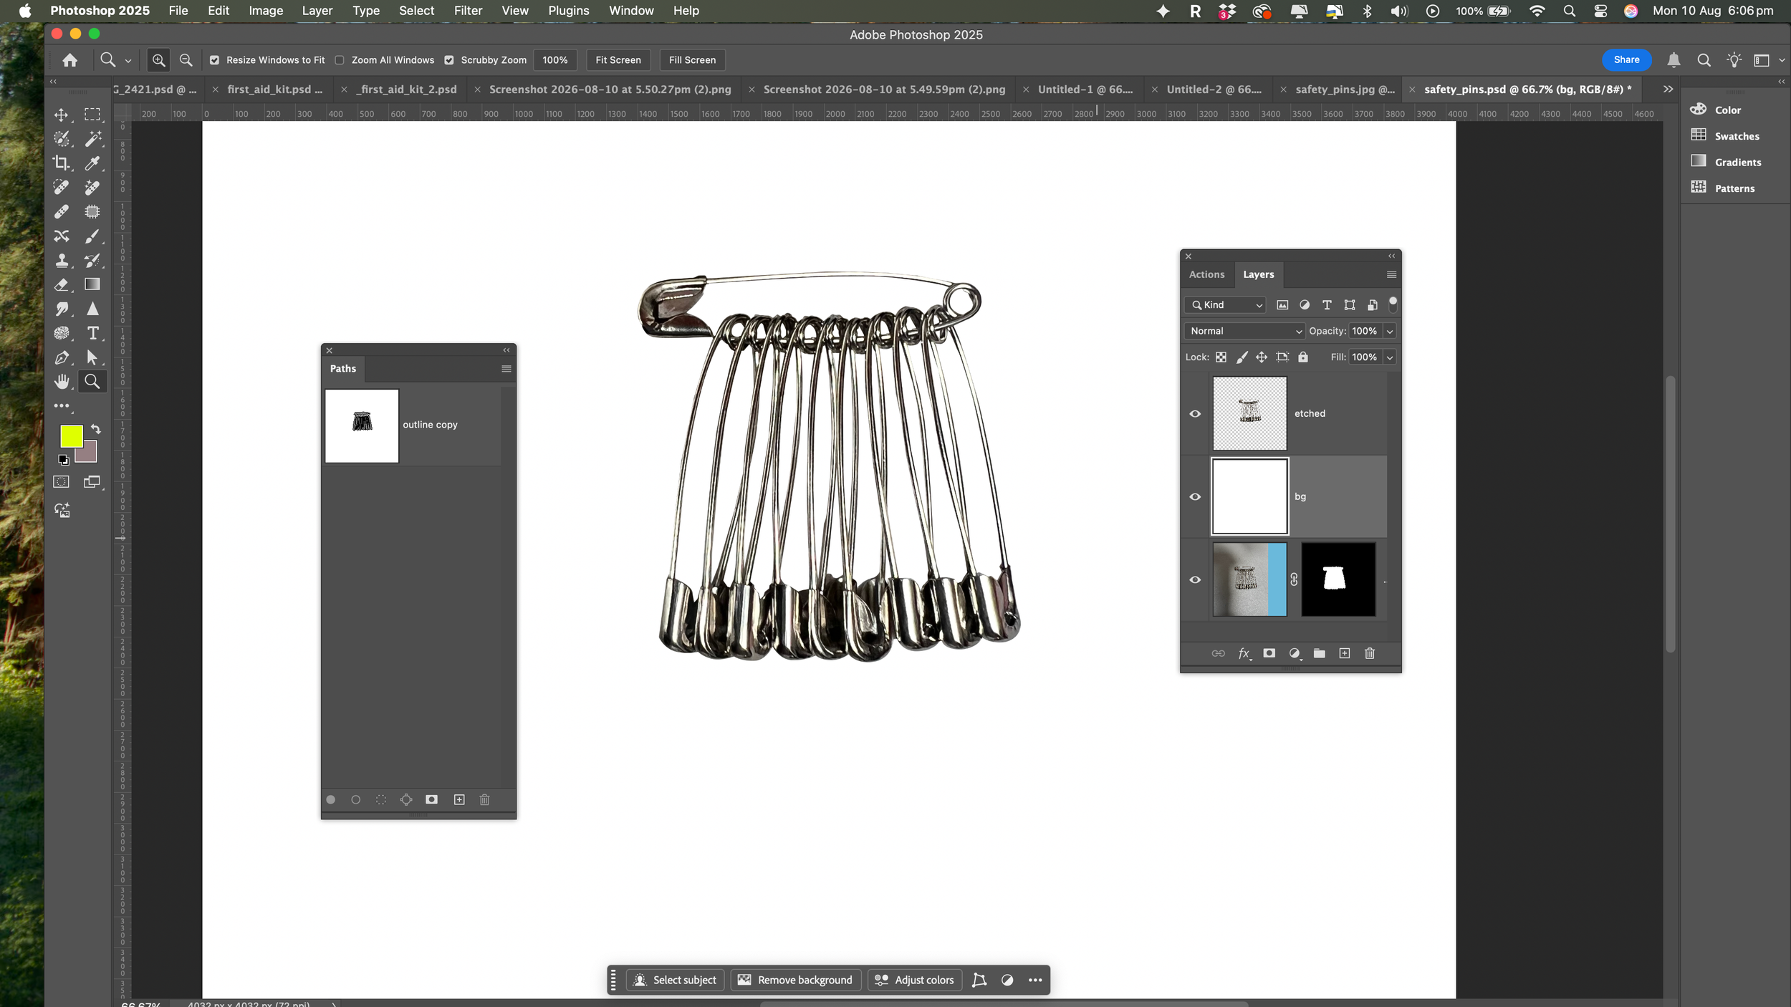
Task: Select the Move tool
Action: tap(62, 115)
